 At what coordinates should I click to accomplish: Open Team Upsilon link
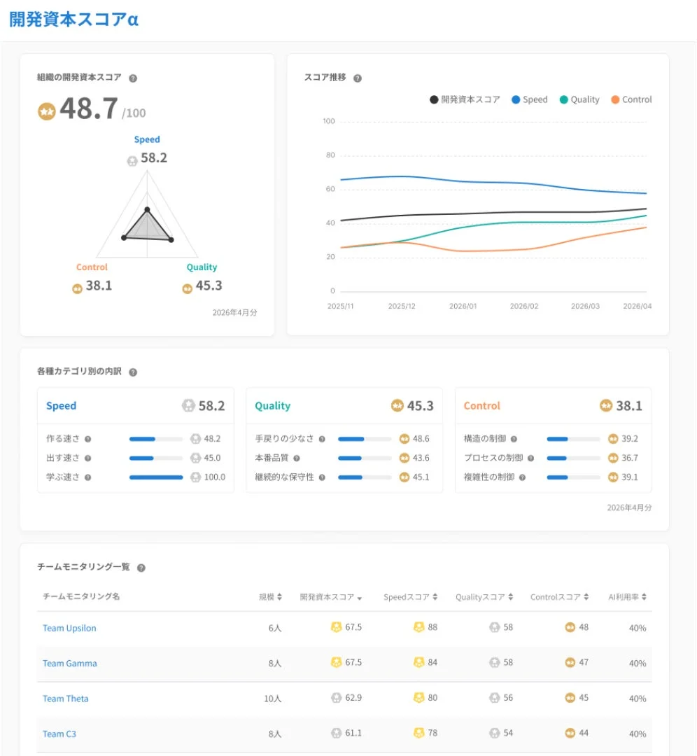[x=69, y=628]
